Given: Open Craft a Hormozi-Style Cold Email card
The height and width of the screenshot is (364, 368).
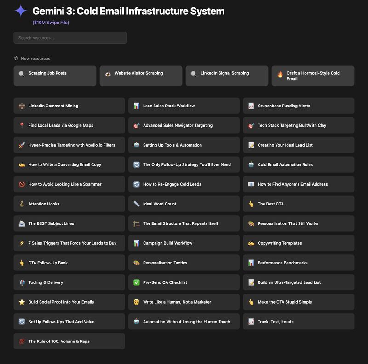Looking at the screenshot, I should pyautogui.click(x=313, y=76).
